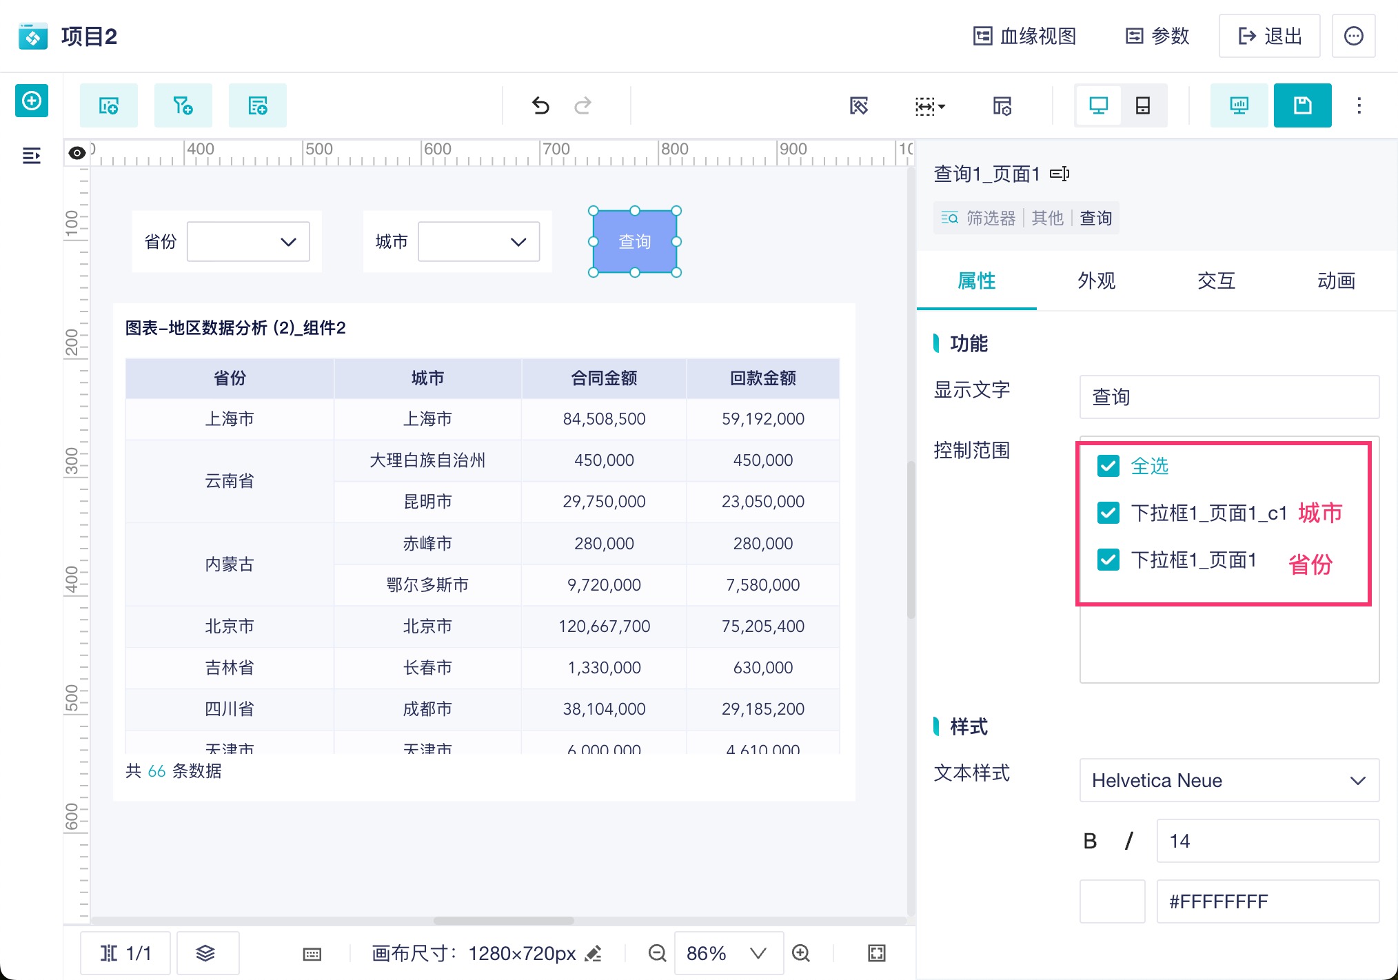Switch to mobile layout icon
The height and width of the screenshot is (980, 1398).
point(1143,105)
